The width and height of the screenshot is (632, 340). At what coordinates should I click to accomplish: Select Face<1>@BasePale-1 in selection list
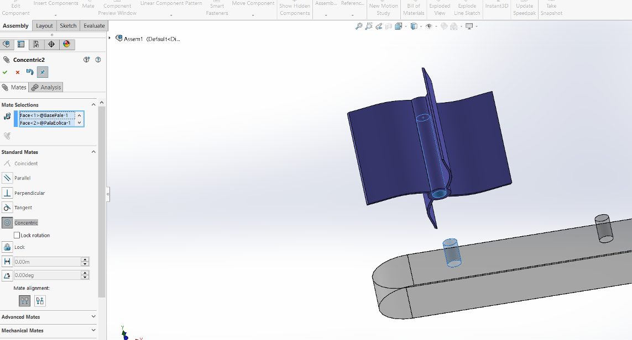point(47,115)
